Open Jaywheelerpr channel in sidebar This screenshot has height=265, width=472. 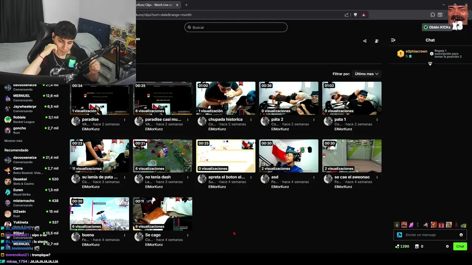click(31, 109)
